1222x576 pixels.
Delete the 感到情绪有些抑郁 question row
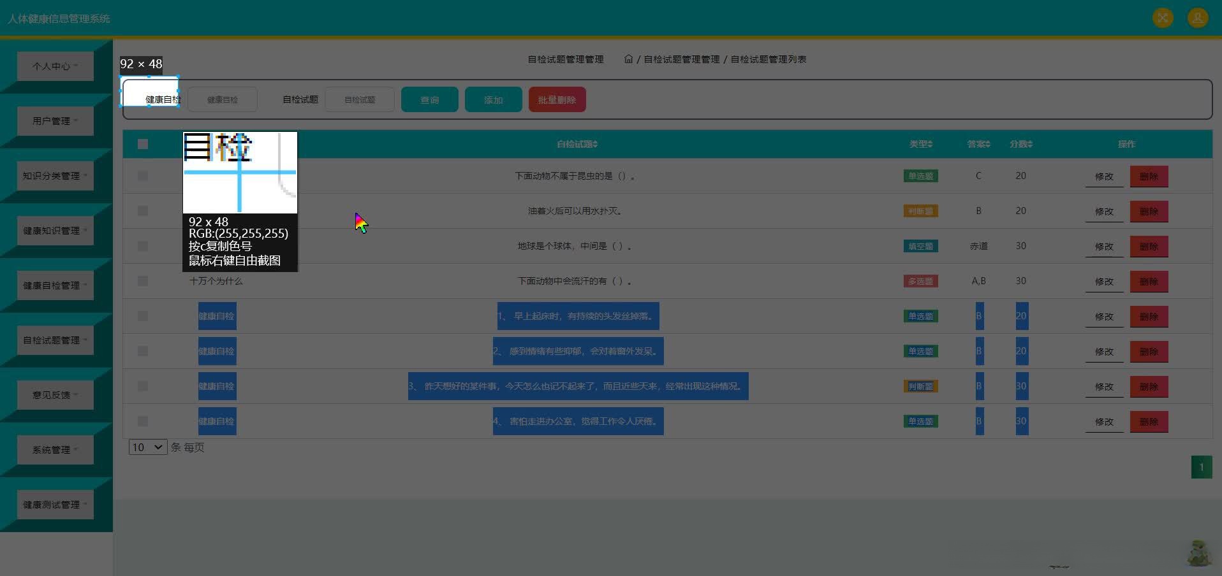tap(1149, 352)
